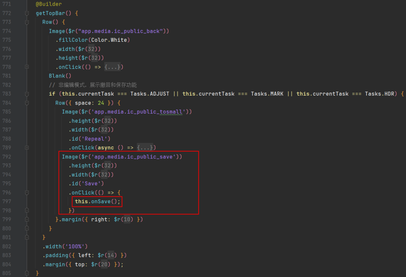
Task: Click .fillColor on line 775
Action: point(71,40)
